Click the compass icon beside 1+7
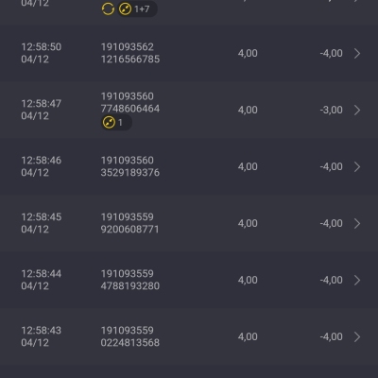 pyautogui.click(x=125, y=9)
